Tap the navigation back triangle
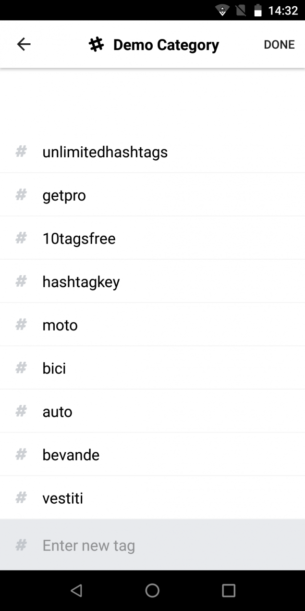The height and width of the screenshot is (611, 305). point(76,590)
